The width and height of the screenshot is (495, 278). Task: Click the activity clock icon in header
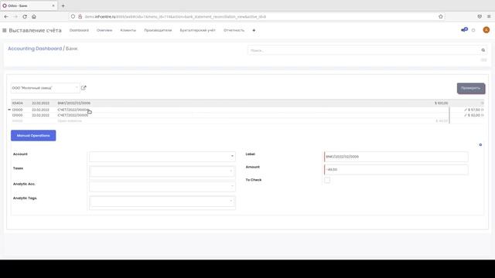point(473,30)
